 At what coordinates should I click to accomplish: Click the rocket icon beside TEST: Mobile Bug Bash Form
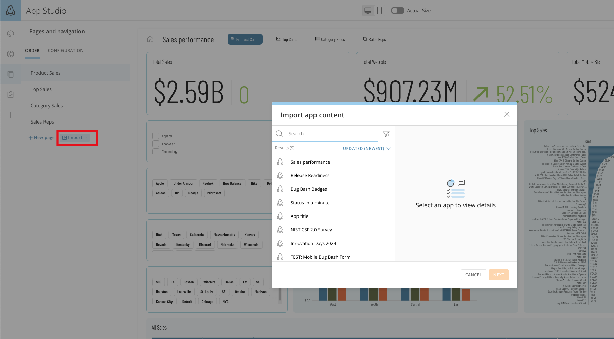pyautogui.click(x=280, y=257)
